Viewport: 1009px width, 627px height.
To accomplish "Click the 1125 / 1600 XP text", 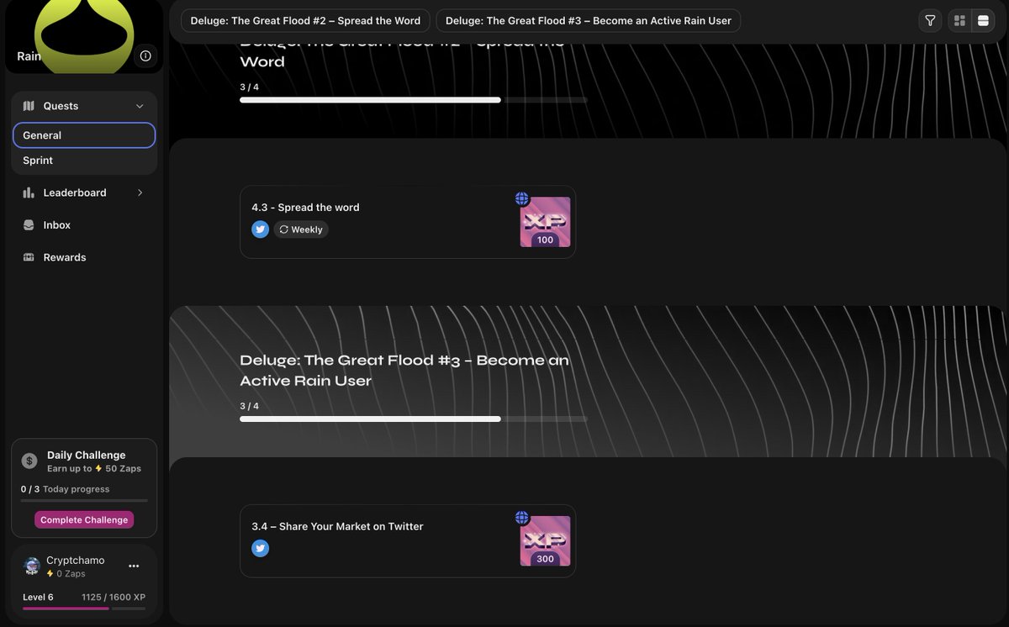I will pos(114,598).
